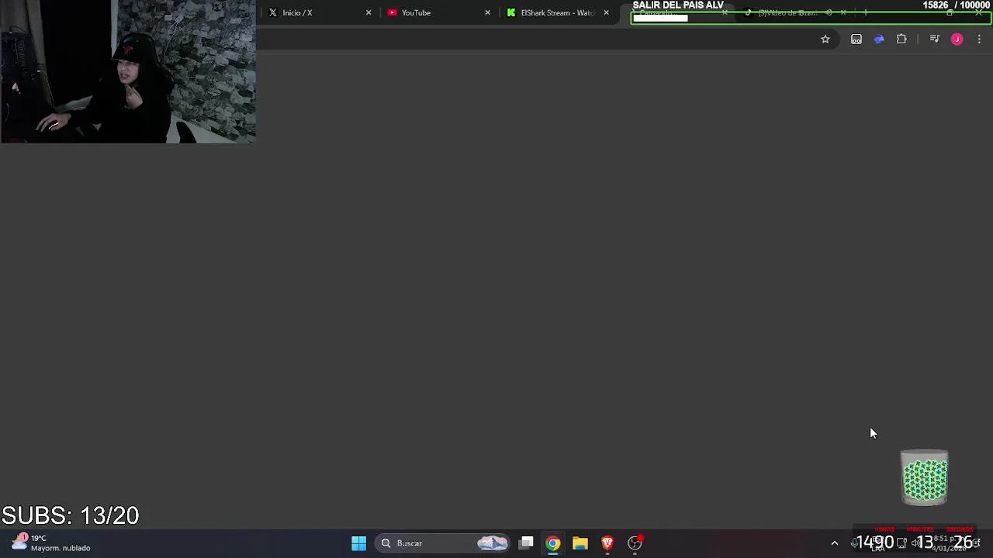Close the YouTube tab
Viewport: 993px width, 558px height.
click(487, 12)
